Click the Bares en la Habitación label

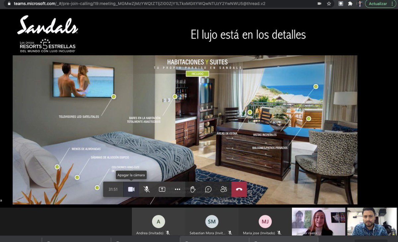(144, 120)
